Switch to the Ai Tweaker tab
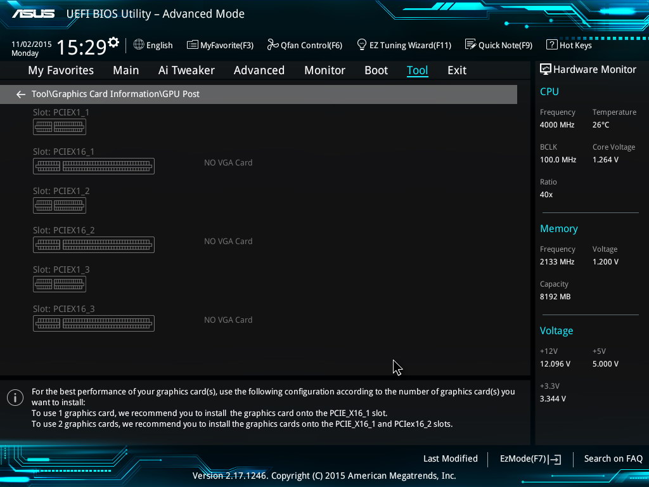The image size is (649, 487). [186, 70]
